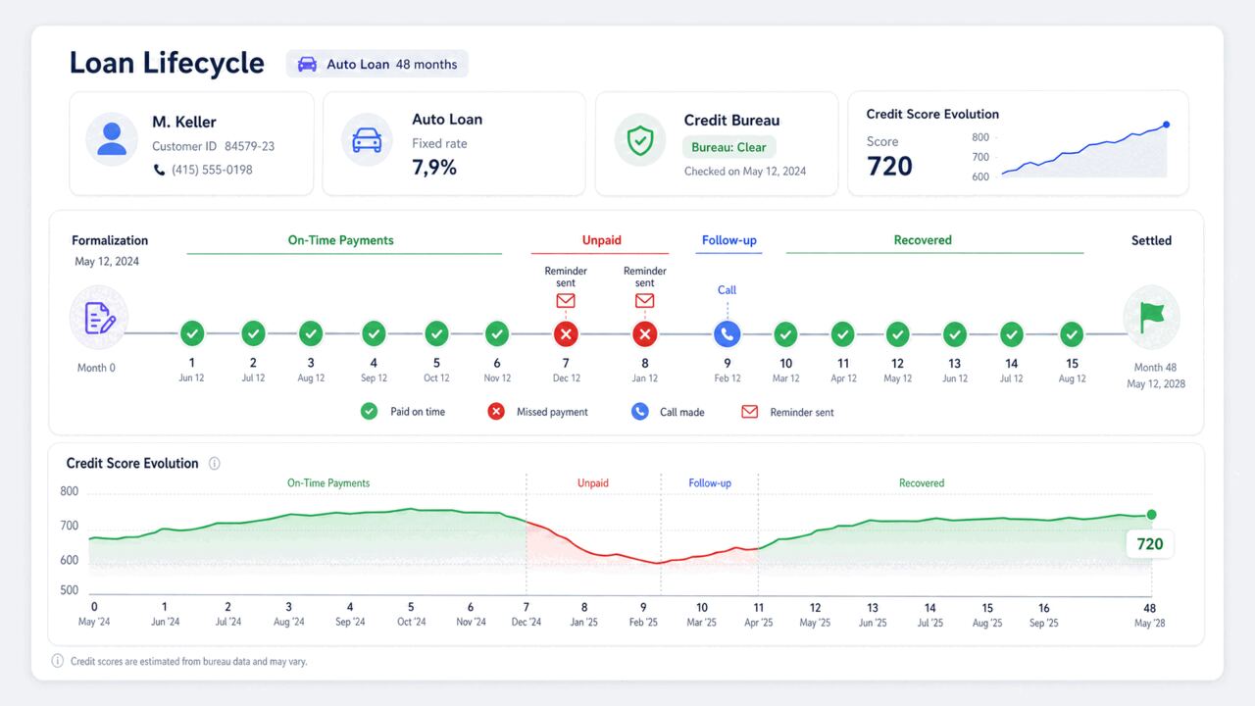
Task: Click the Auto Loan 48 months badge
Action: pos(377,64)
